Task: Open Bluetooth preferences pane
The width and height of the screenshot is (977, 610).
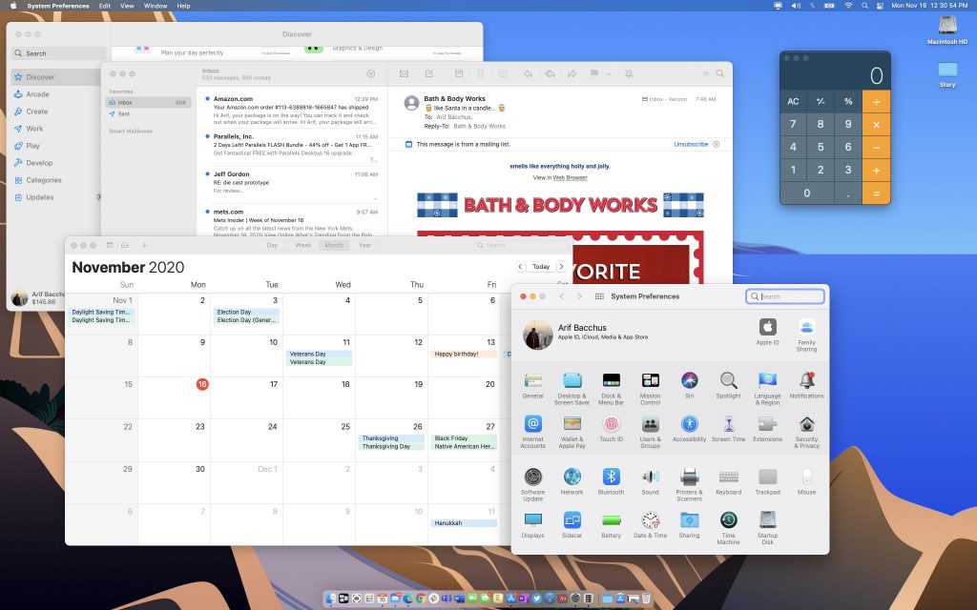Action: [611, 481]
